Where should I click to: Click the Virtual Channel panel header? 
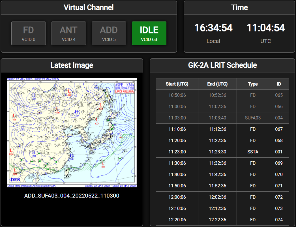[x=89, y=7]
